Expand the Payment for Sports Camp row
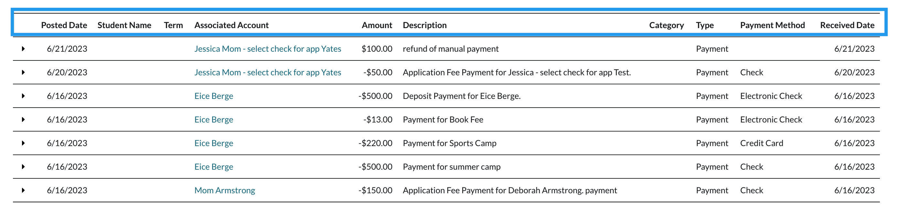Viewport: 898px width, 212px height. (x=23, y=143)
